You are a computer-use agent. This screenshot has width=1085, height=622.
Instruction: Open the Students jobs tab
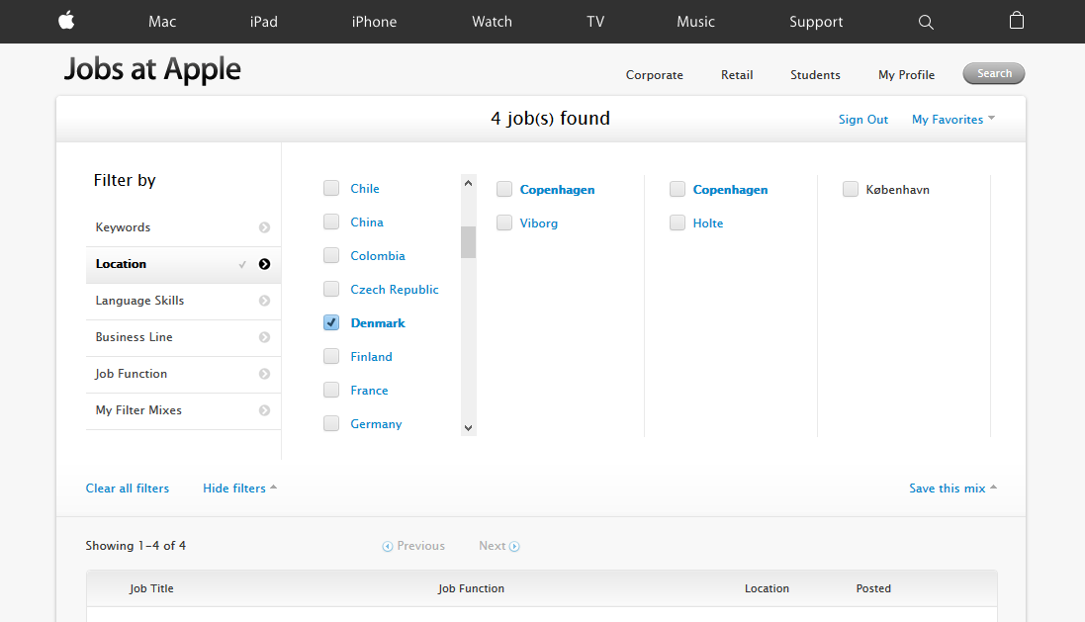pyautogui.click(x=815, y=75)
